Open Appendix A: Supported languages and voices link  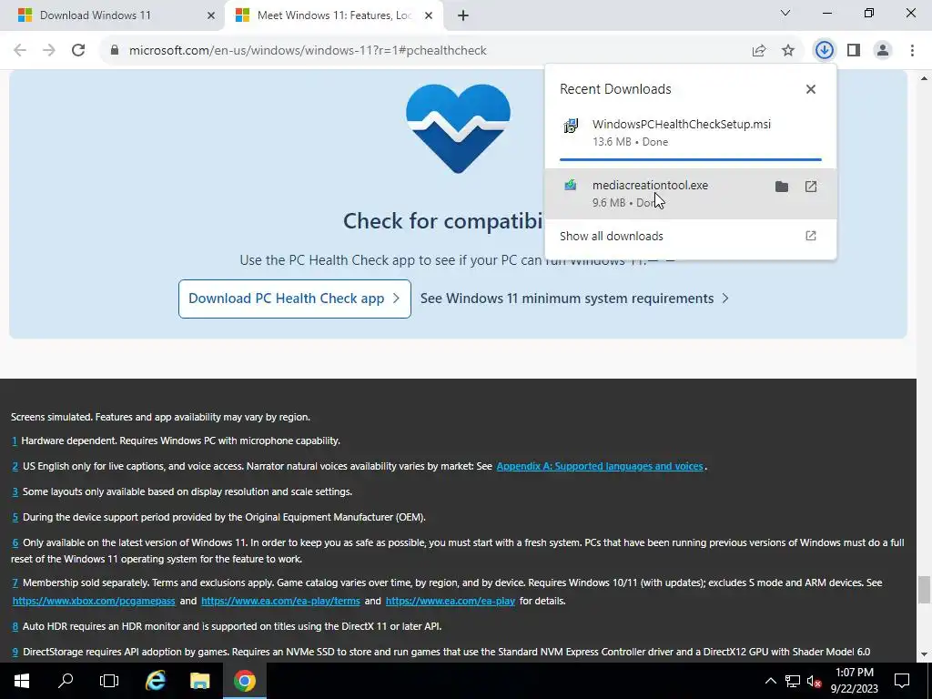tap(600, 466)
